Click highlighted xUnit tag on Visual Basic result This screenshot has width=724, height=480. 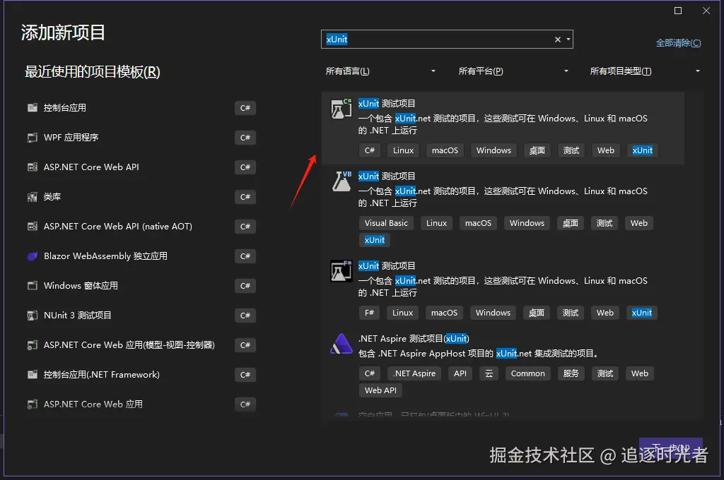point(375,240)
